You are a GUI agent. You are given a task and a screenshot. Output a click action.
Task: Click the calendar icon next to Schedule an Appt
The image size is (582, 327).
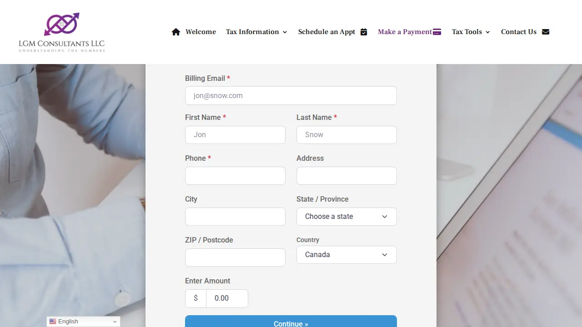click(364, 32)
